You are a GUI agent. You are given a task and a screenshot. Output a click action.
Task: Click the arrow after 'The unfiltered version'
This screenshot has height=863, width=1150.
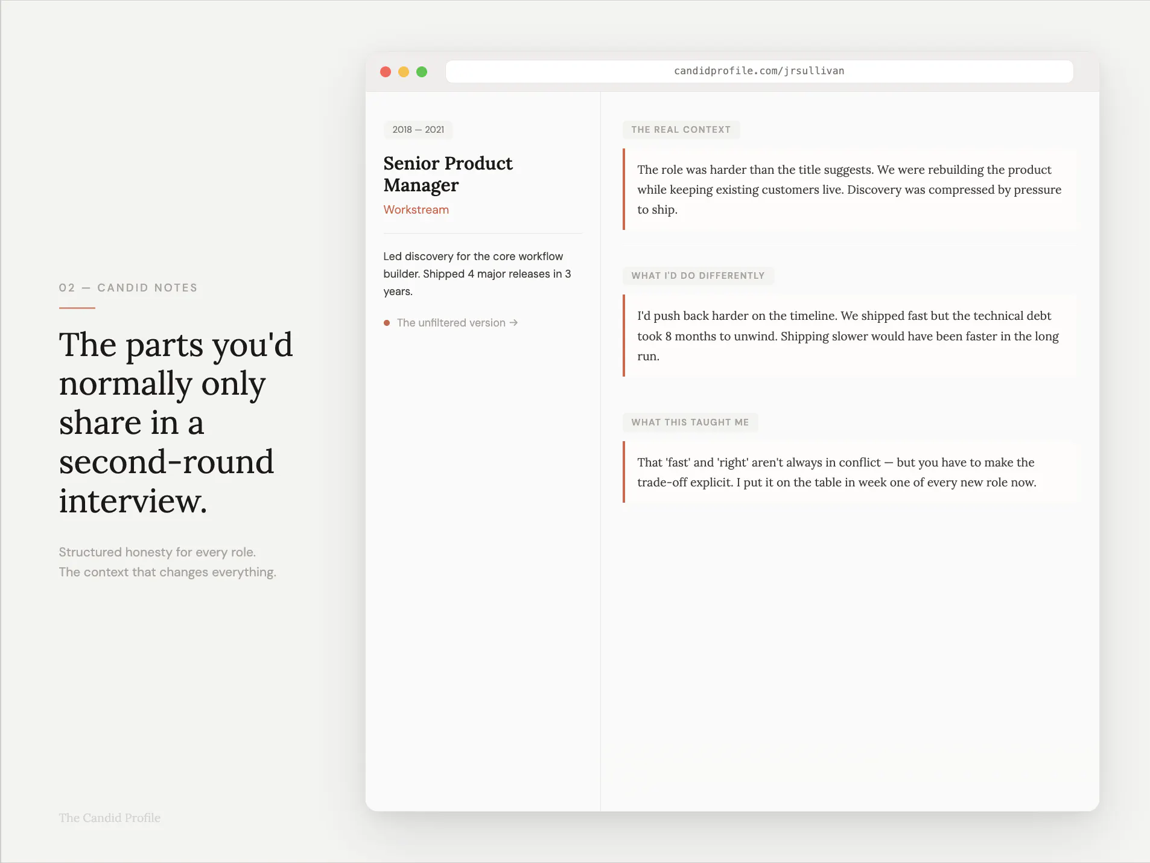coord(513,323)
